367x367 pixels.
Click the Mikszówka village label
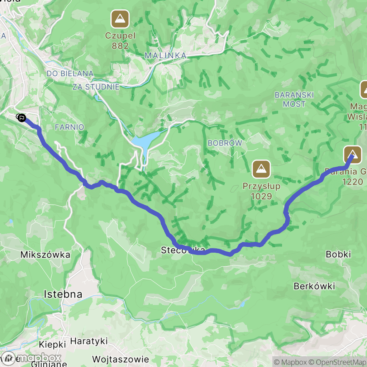coord(46,255)
